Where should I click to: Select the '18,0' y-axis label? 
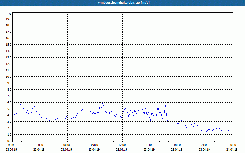click(9, 25)
